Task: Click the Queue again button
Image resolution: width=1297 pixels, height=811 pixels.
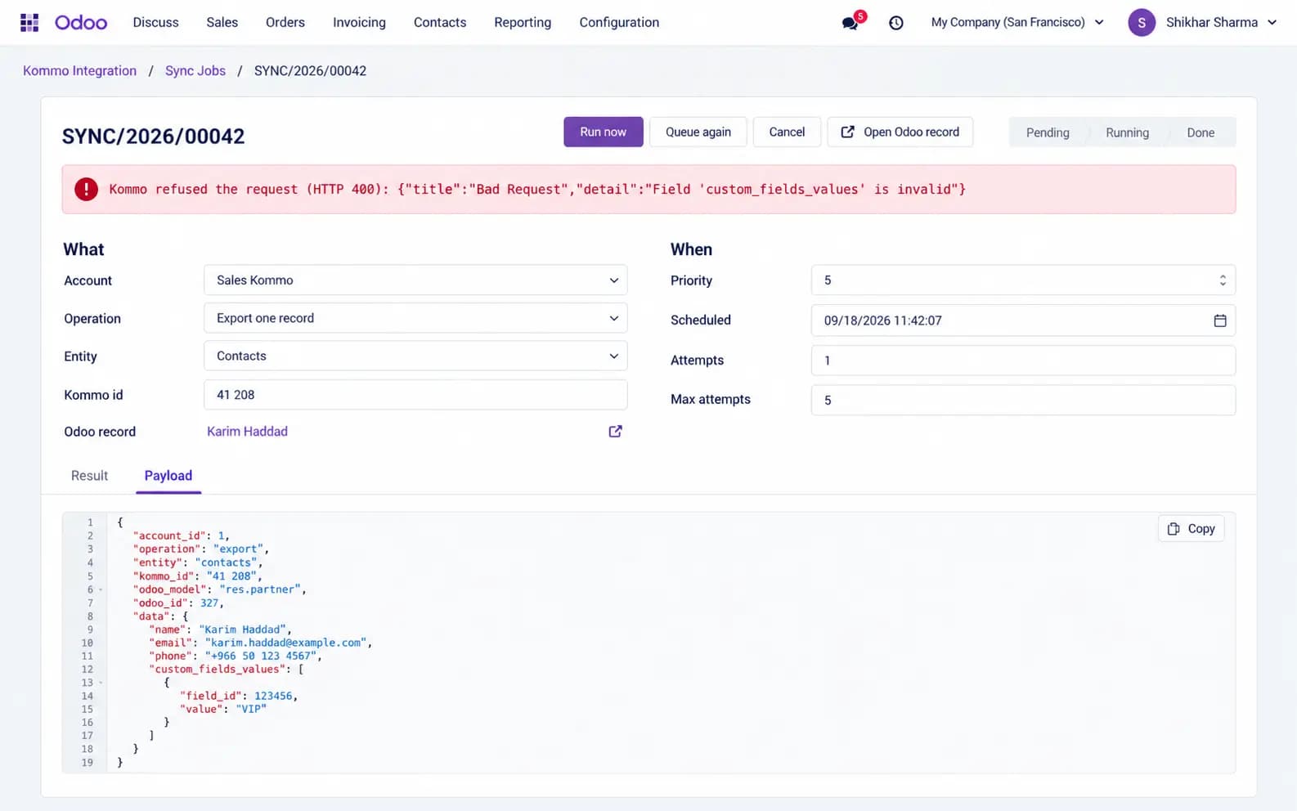Action: point(698,132)
